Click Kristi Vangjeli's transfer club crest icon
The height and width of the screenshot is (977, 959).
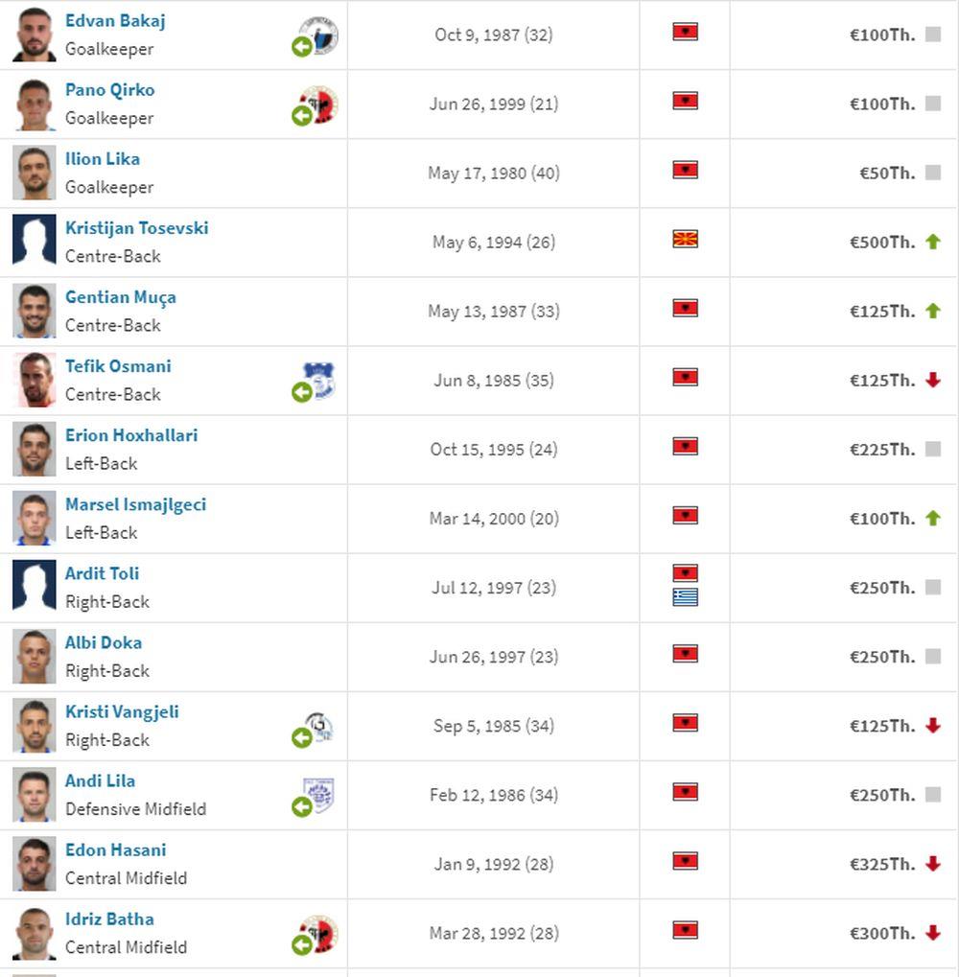[317, 727]
